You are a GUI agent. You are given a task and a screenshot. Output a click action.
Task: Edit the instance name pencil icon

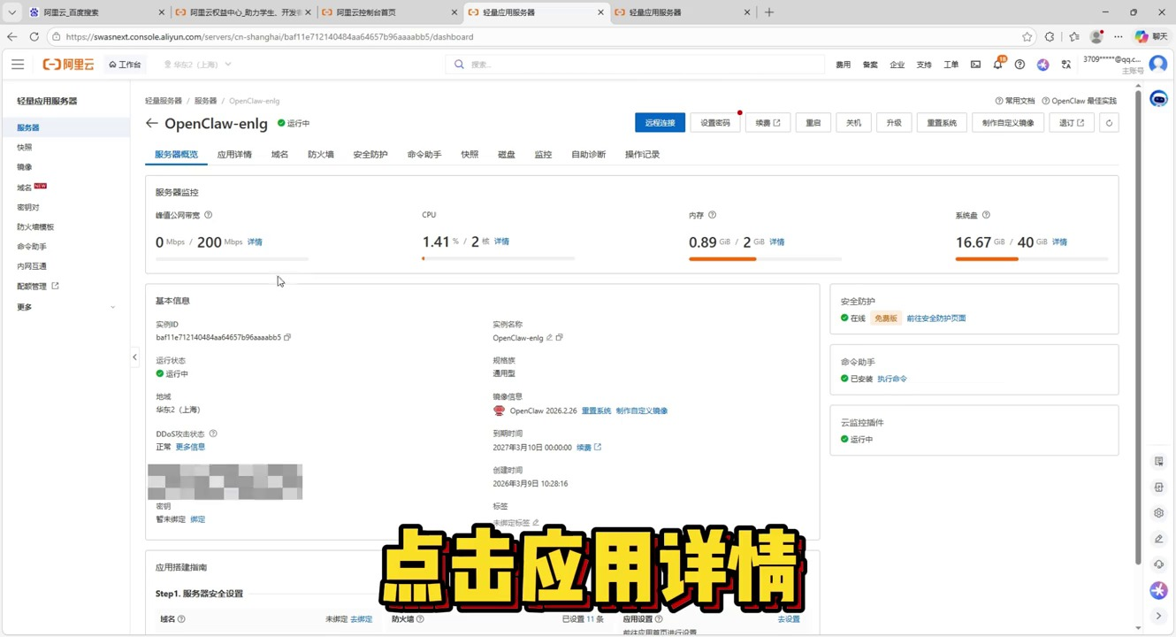pos(549,337)
